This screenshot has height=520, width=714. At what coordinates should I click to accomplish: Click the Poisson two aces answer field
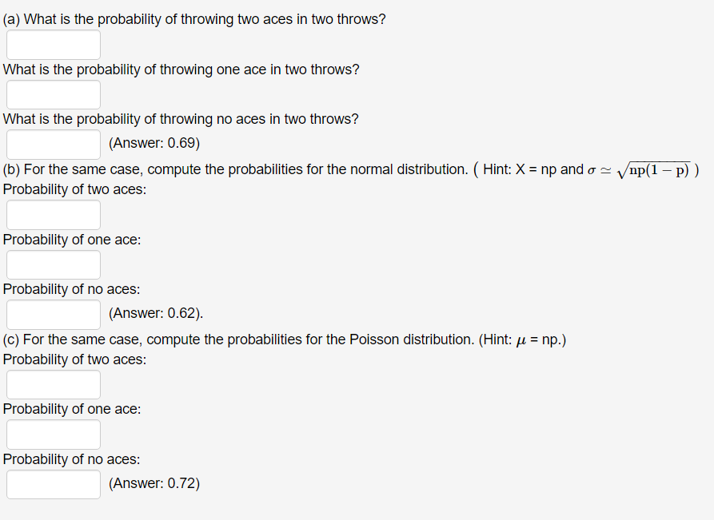click(x=53, y=384)
